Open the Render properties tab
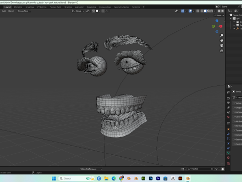The height and width of the screenshot is (182, 242). tap(228, 98)
